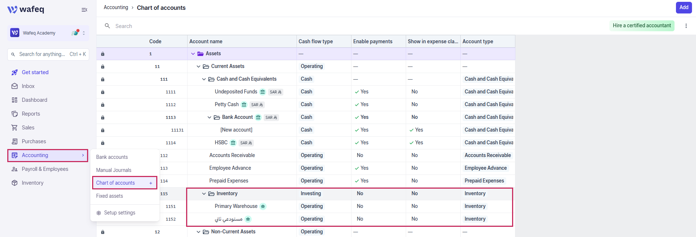
Task: Select the Accounts Receivable account name
Action: coord(232,155)
